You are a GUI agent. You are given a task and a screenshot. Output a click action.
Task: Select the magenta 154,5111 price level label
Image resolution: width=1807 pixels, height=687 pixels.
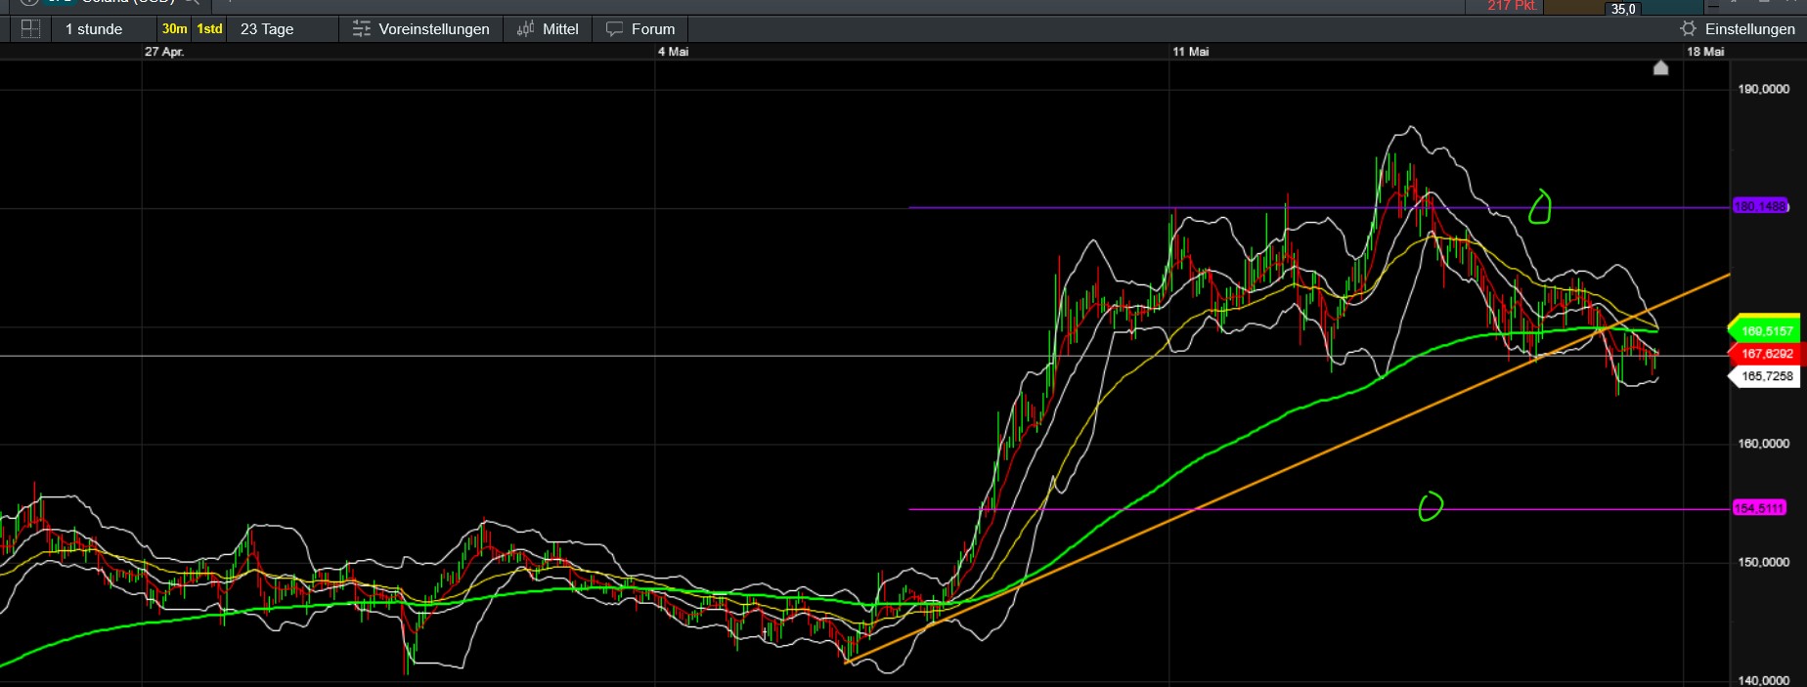(x=1759, y=508)
